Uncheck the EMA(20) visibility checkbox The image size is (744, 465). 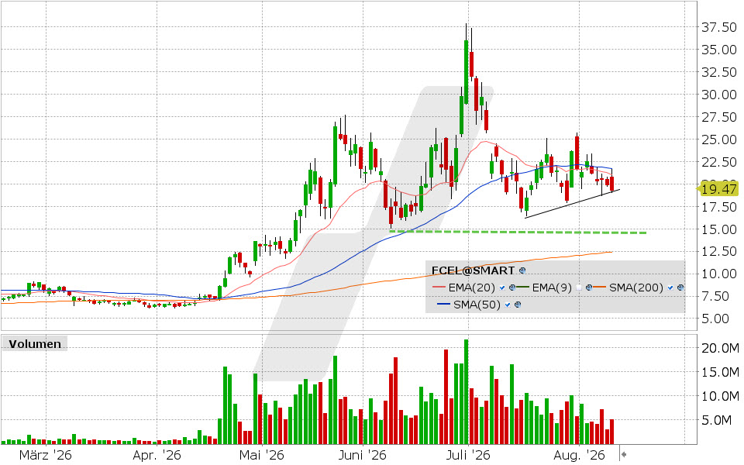(502, 288)
